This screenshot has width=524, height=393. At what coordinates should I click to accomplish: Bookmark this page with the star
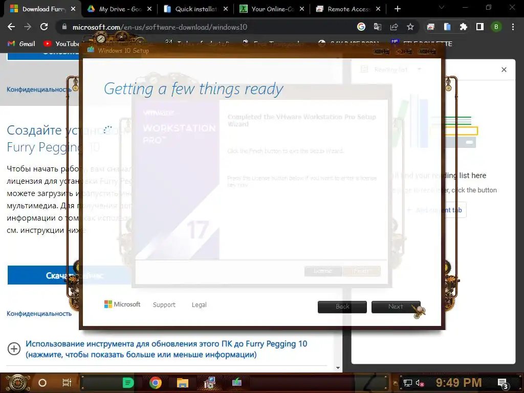click(410, 27)
